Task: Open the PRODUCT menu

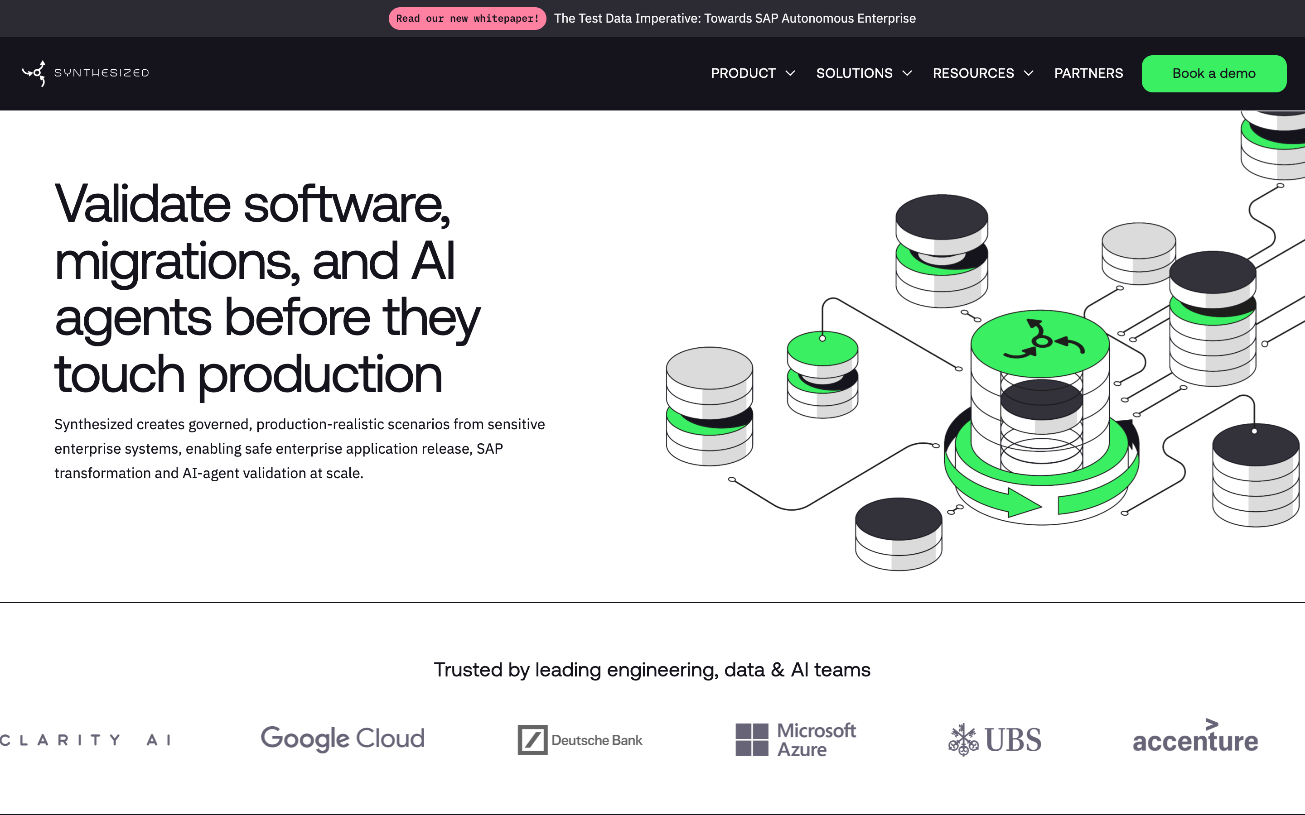Action: point(743,73)
